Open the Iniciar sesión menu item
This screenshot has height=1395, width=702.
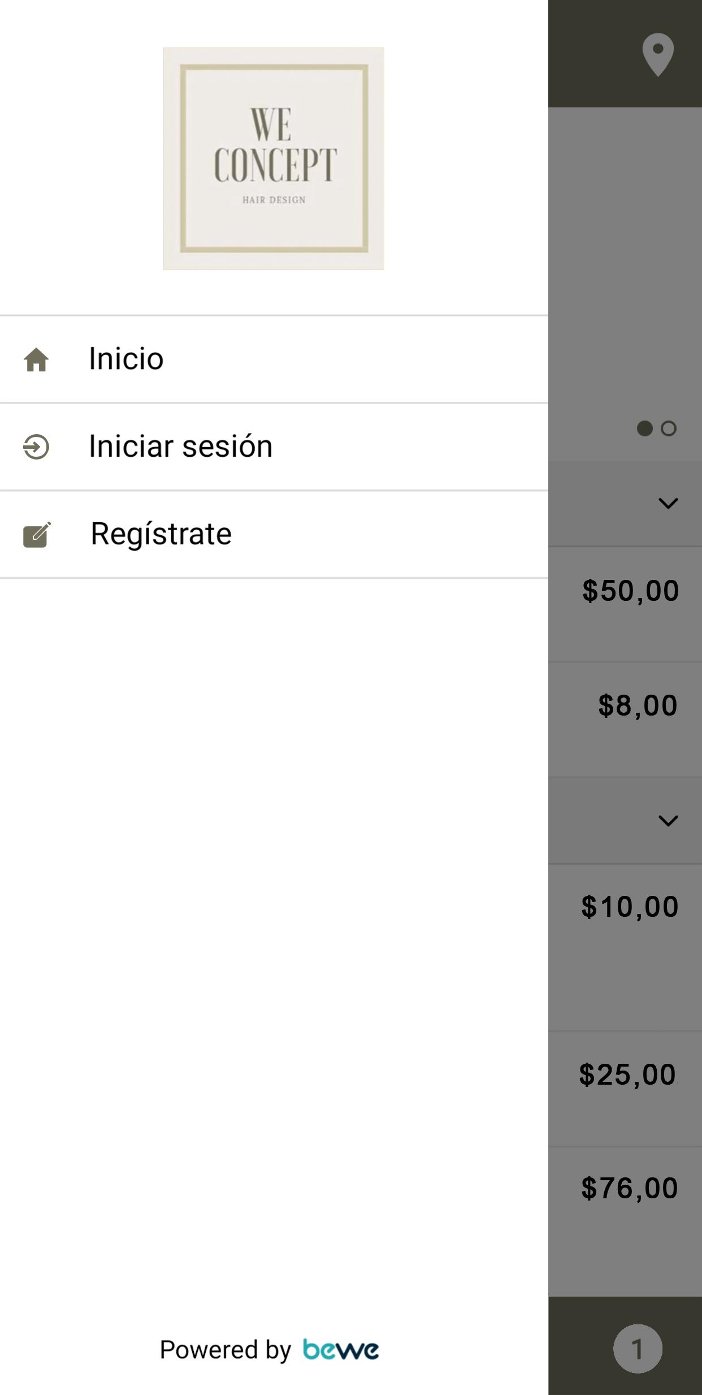coord(274,447)
